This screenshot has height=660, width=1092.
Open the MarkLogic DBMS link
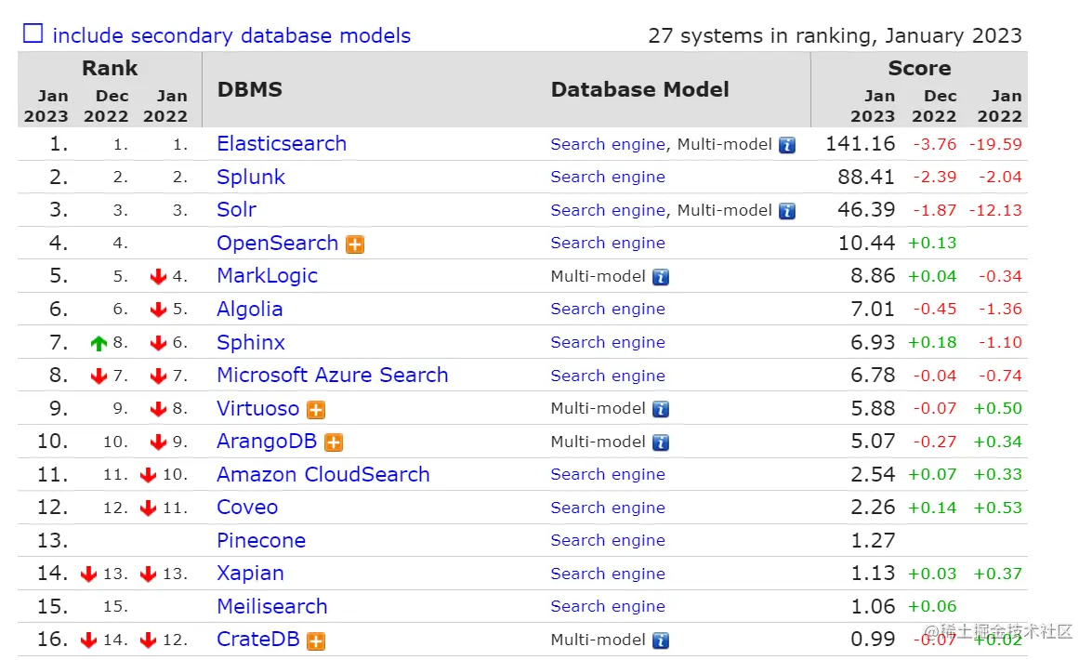(268, 276)
